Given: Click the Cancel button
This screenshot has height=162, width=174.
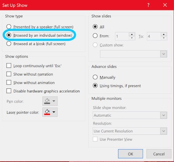Looking at the screenshot, I should click(159, 154).
